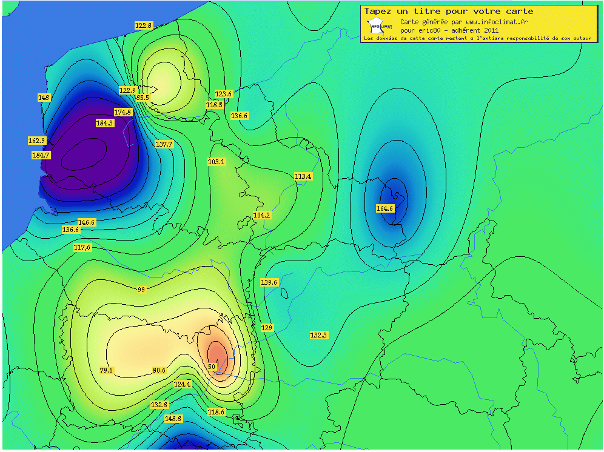Pick the 118.6 value label
604x452 pixels.
216,412
